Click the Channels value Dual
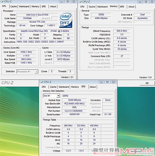 click(142, 15)
